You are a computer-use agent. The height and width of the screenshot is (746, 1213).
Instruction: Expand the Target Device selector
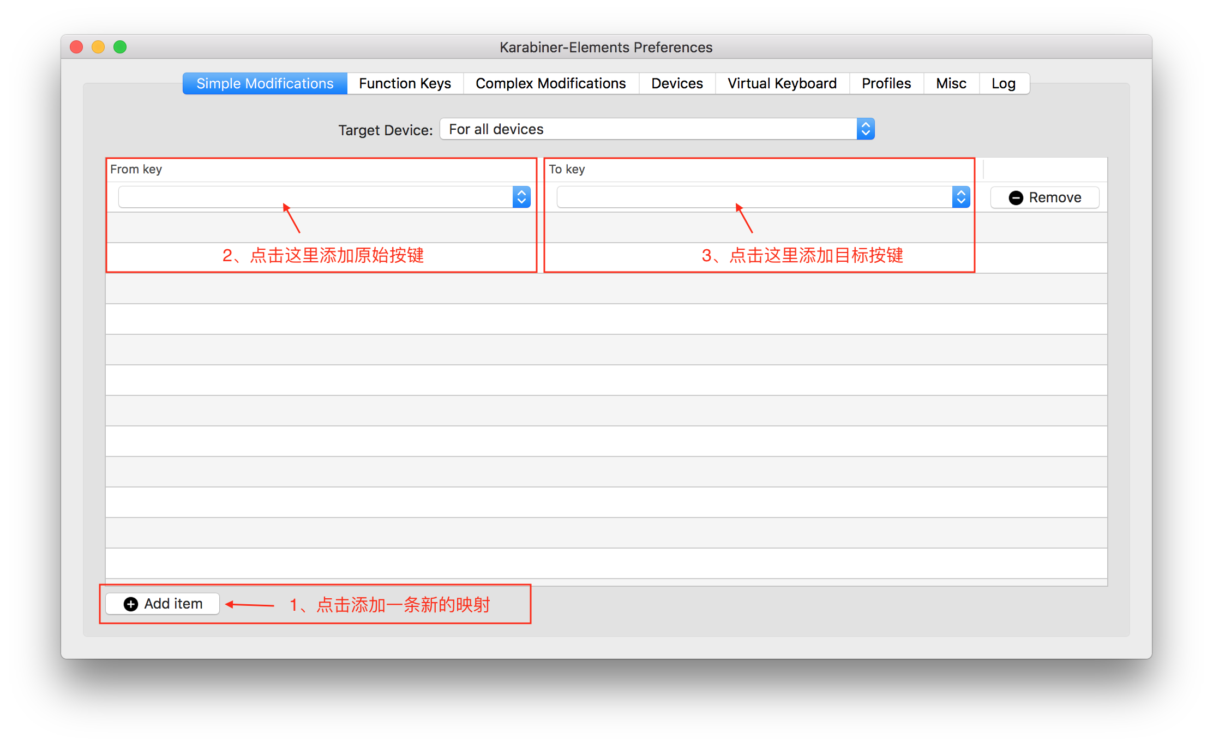tap(865, 129)
